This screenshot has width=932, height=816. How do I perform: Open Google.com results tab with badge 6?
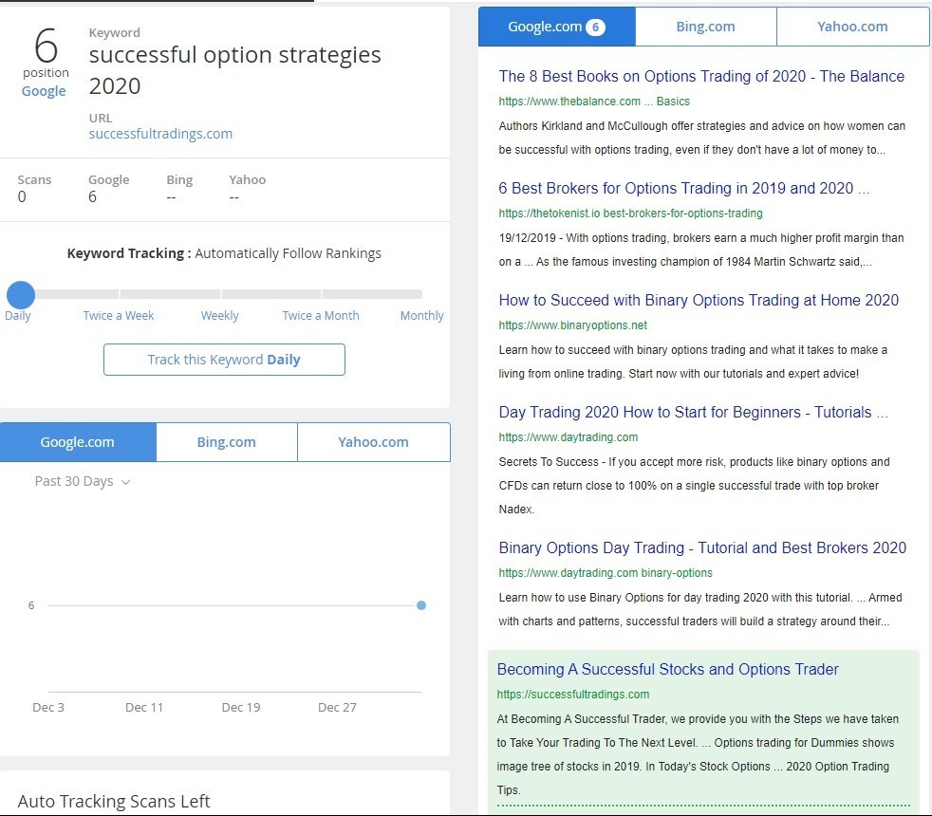[x=556, y=27]
